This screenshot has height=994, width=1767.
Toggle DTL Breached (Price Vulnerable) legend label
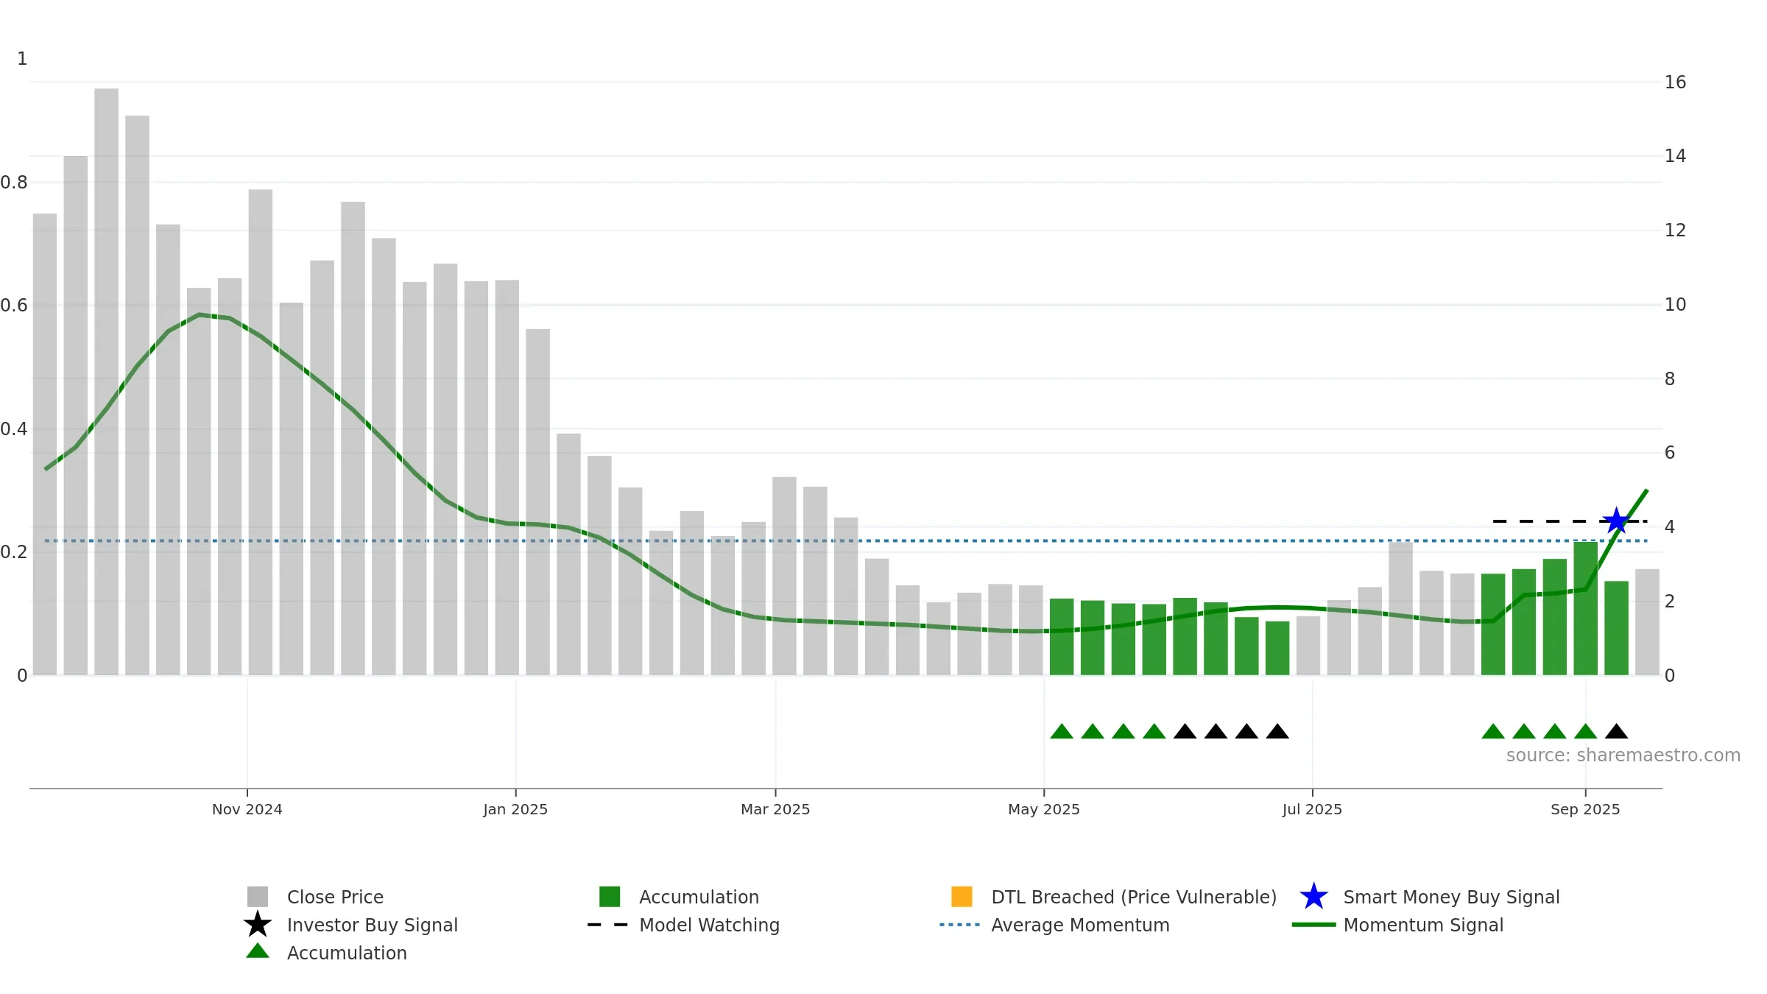point(1134,897)
